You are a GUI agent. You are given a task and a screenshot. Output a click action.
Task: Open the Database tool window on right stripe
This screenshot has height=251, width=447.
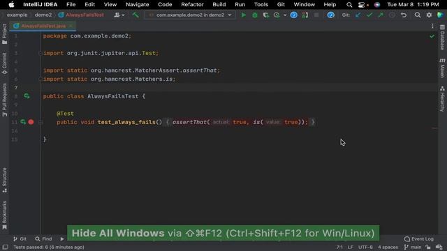(442, 38)
